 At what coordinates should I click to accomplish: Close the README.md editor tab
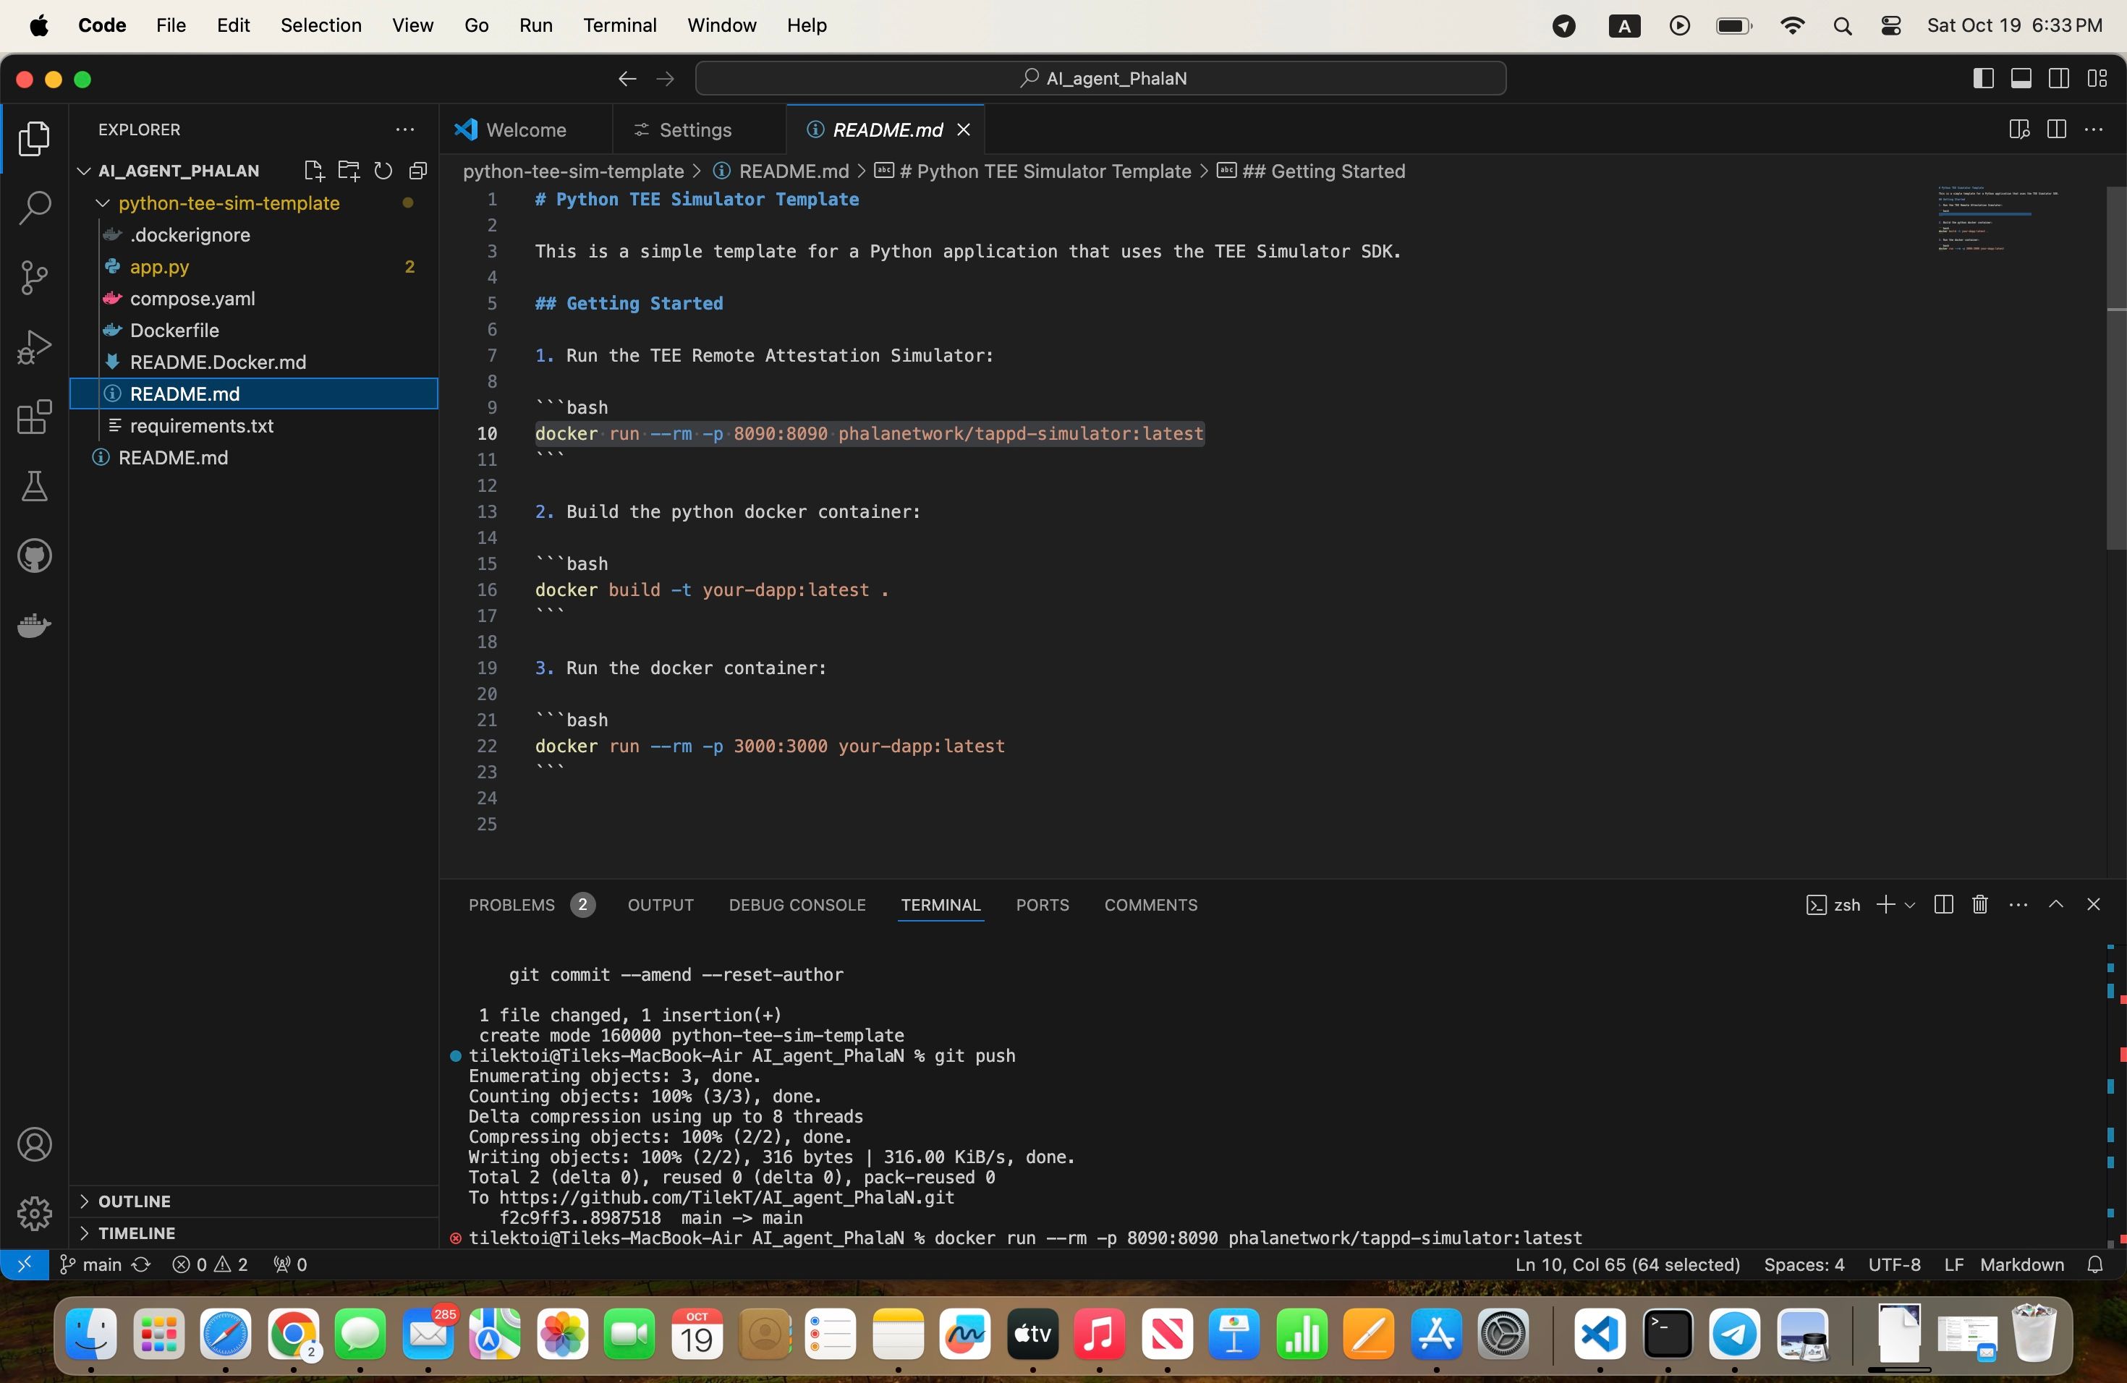pyautogui.click(x=964, y=129)
